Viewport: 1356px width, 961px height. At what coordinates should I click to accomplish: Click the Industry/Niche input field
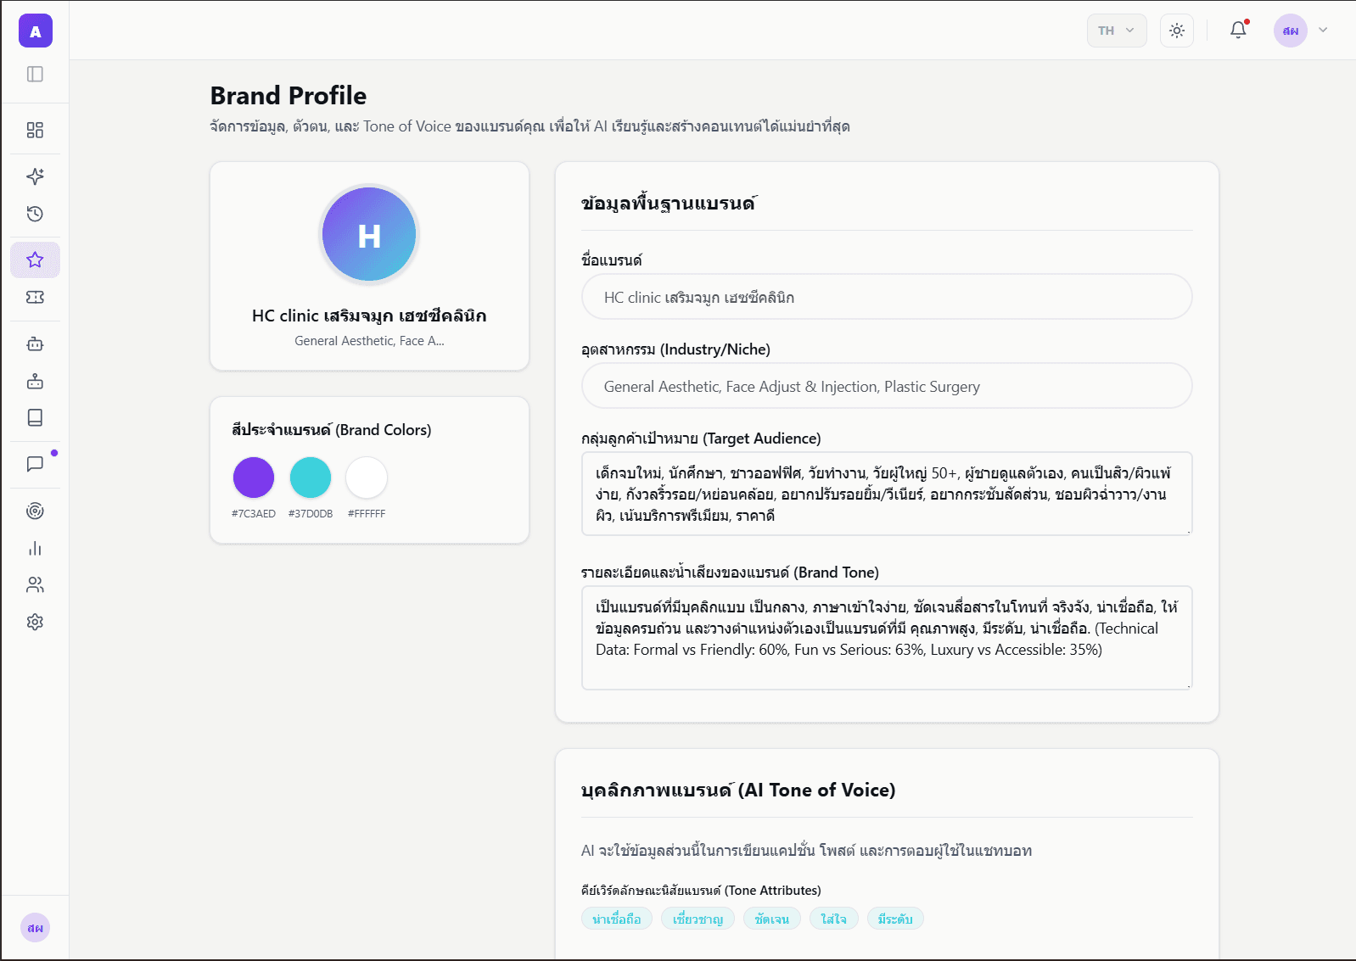click(x=887, y=386)
